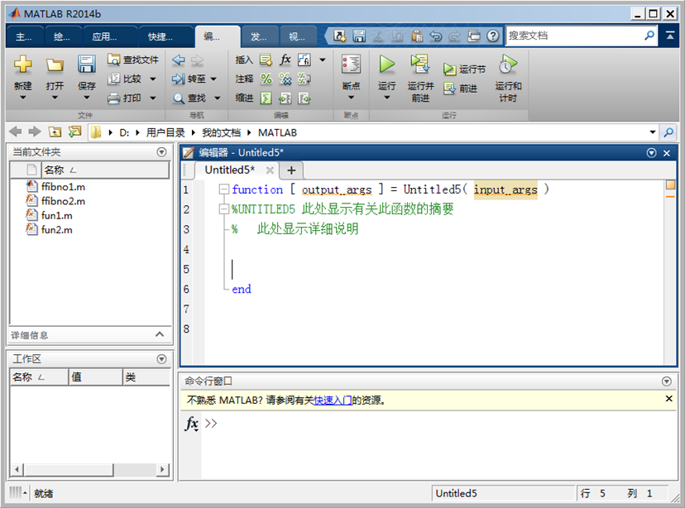685x508 pixels.
Task: Click the 用户目录 path segment
Action: pos(165,132)
